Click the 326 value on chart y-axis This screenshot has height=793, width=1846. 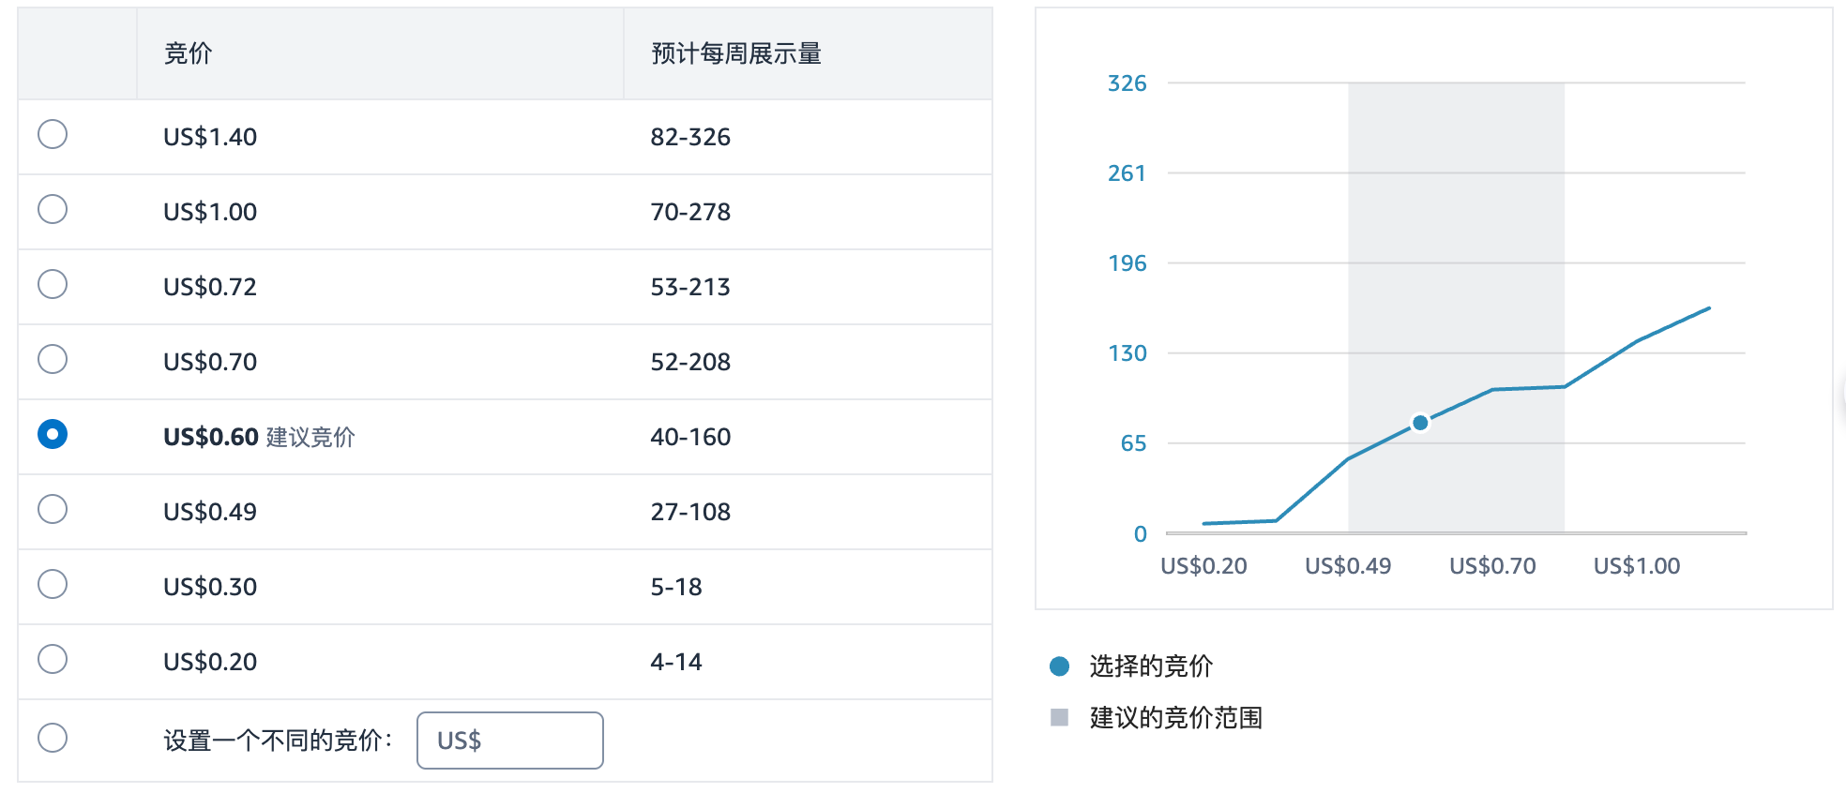(1127, 83)
